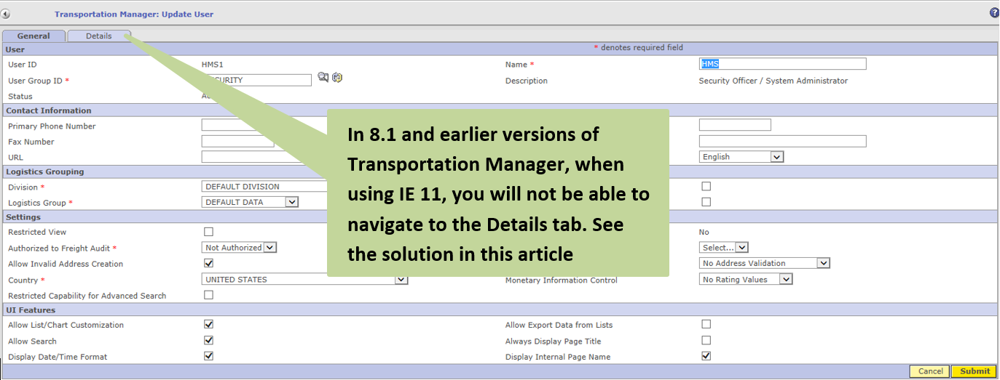This screenshot has height=380, width=1000.
Task: Open the help question mark icon
Action: pyautogui.click(x=994, y=13)
